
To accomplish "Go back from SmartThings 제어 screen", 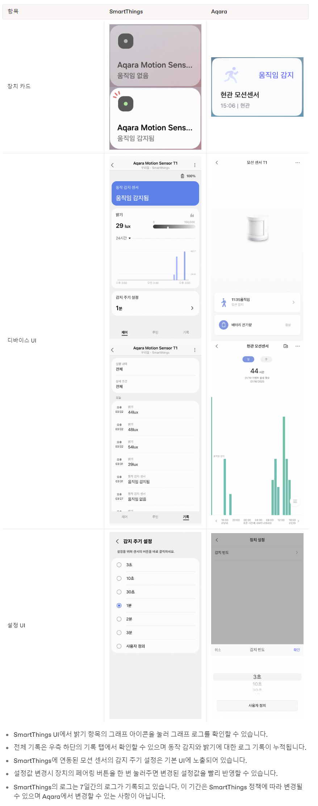I will tap(112, 165).
